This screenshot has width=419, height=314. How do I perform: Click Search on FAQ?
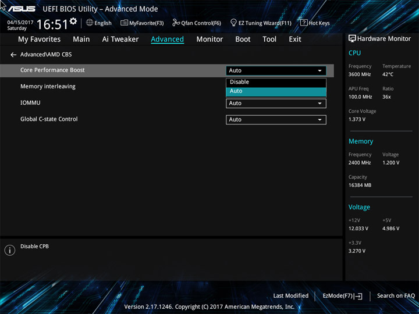click(396, 295)
